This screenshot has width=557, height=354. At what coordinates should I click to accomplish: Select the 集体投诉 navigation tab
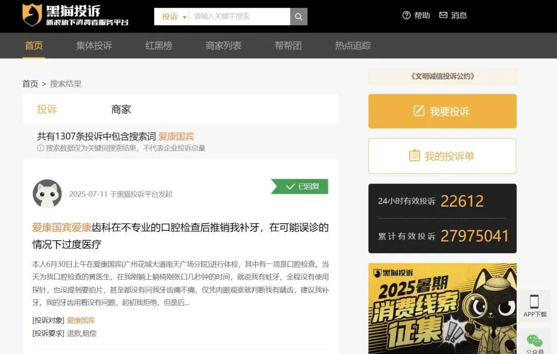[94, 45]
